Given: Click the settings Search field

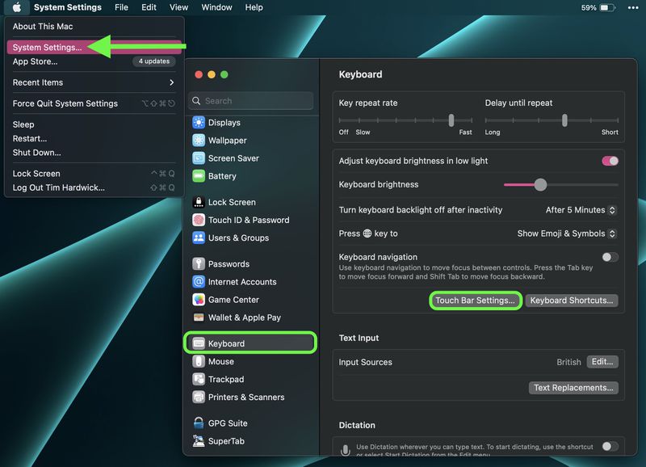Looking at the screenshot, I should coord(250,101).
